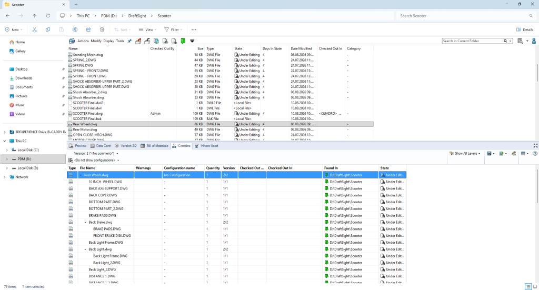This screenshot has width=539, height=290.
Task: Open the View dropdown in Explorer toolbar
Action: coord(147,29)
